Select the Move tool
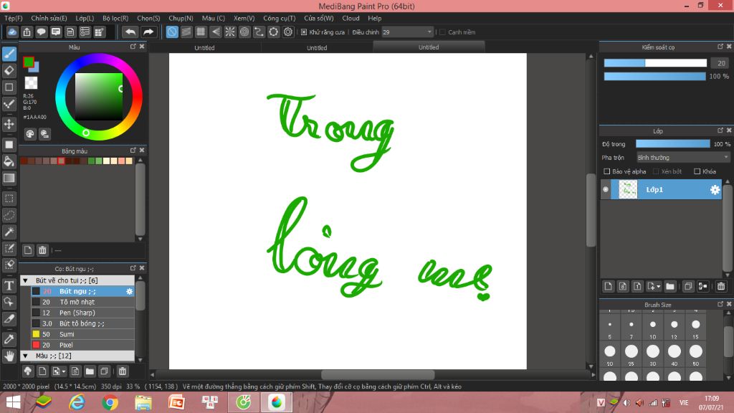Screen dimensions: 734x413 [x=9, y=124]
